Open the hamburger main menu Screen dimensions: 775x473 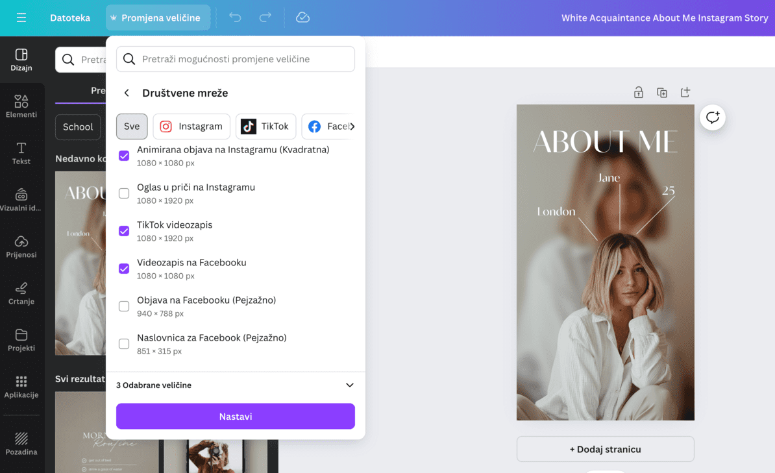pyautogui.click(x=21, y=18)
